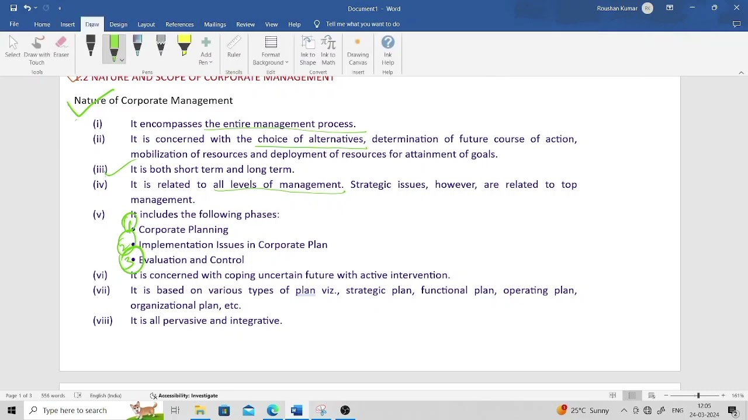Toggle the Ruler stencil
748x420 pixels.
pos(234,47)
